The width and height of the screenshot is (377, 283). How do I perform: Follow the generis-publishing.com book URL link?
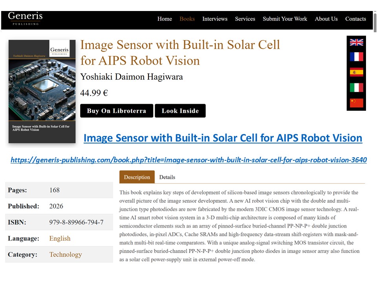[189, 160]
